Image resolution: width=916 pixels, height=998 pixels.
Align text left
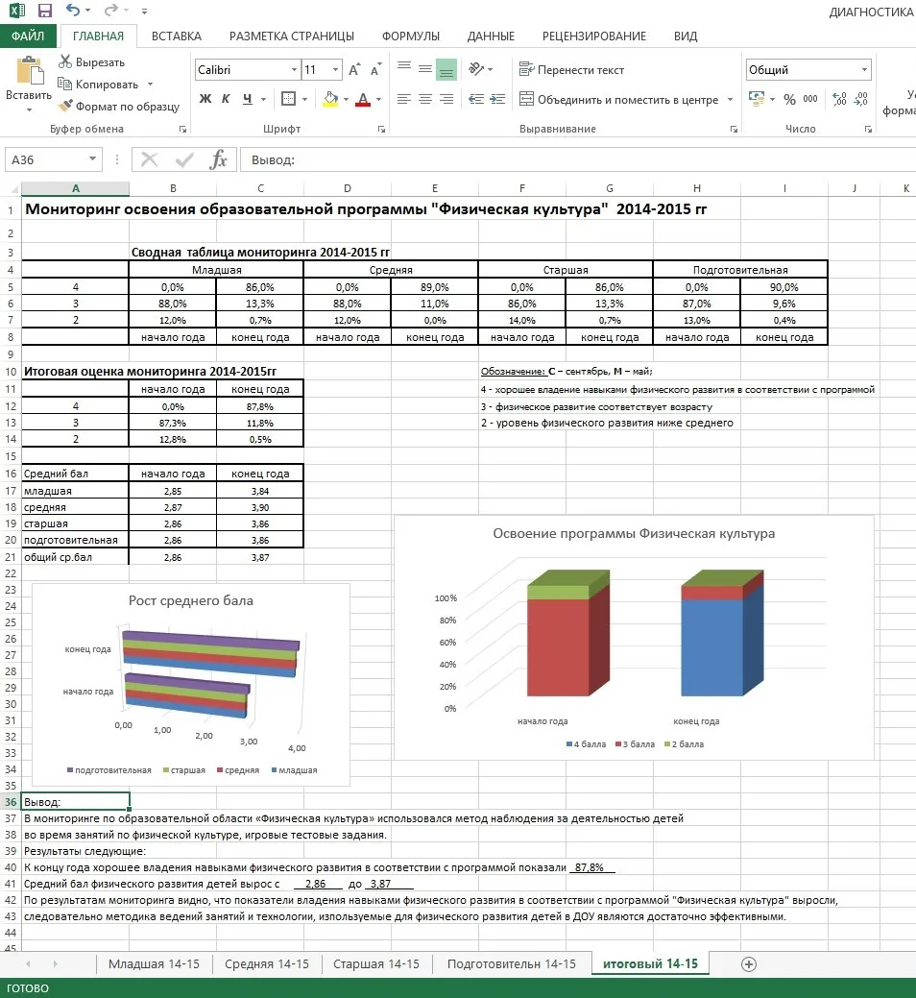(404, 99)
